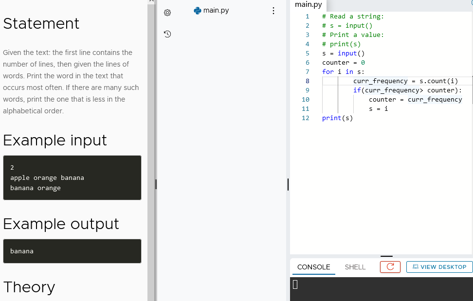This screenshot has height=301, width=473.
Task: Click the console input prompt cursor
Action: click(x=294, y=285)
